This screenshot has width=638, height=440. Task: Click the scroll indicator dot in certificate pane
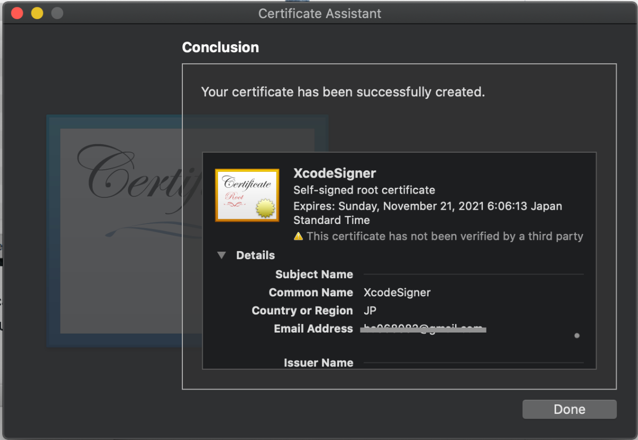[577, 336]
